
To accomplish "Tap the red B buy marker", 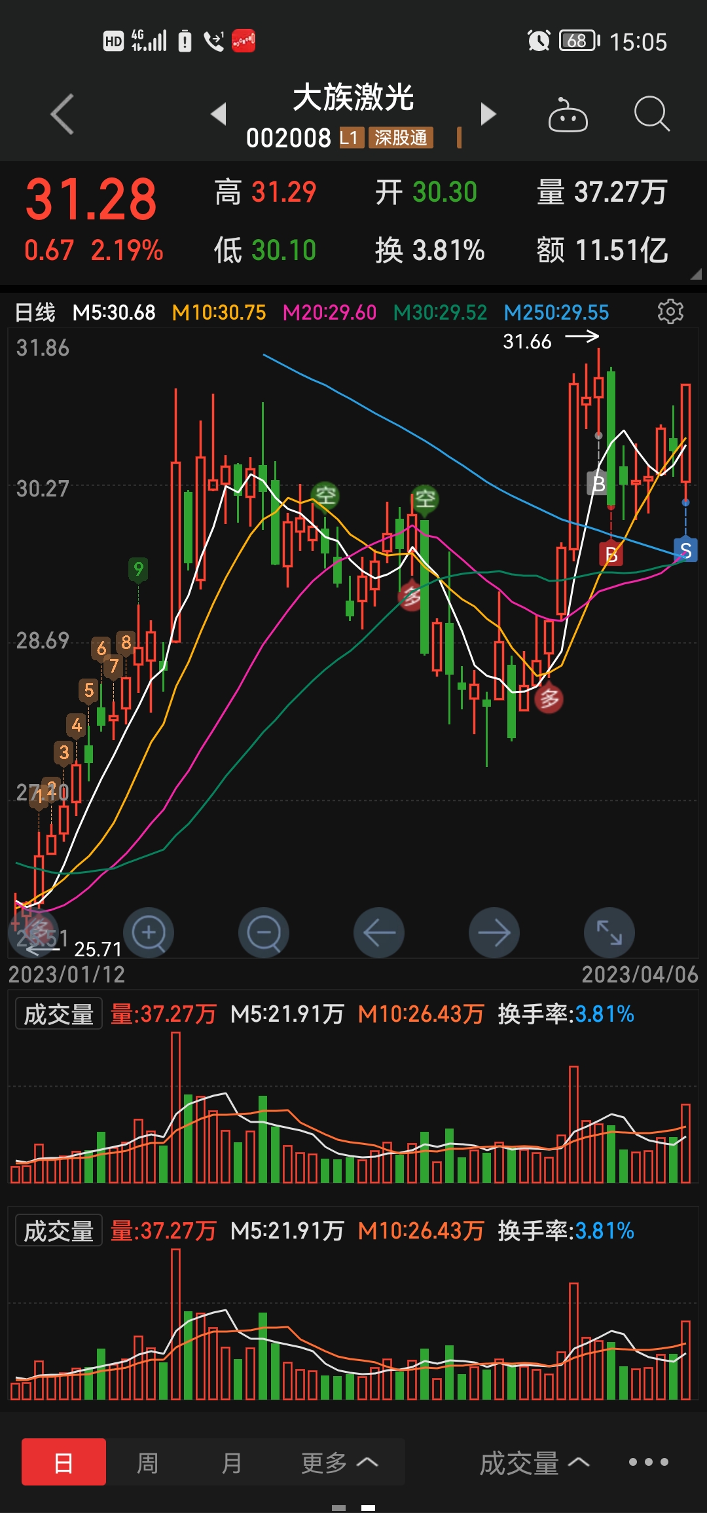I will point(611,555).
